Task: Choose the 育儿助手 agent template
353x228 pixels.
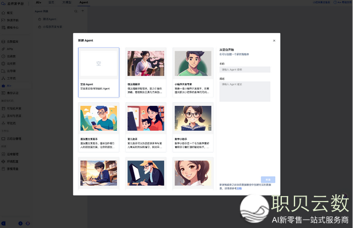Action: click(146, 126)
